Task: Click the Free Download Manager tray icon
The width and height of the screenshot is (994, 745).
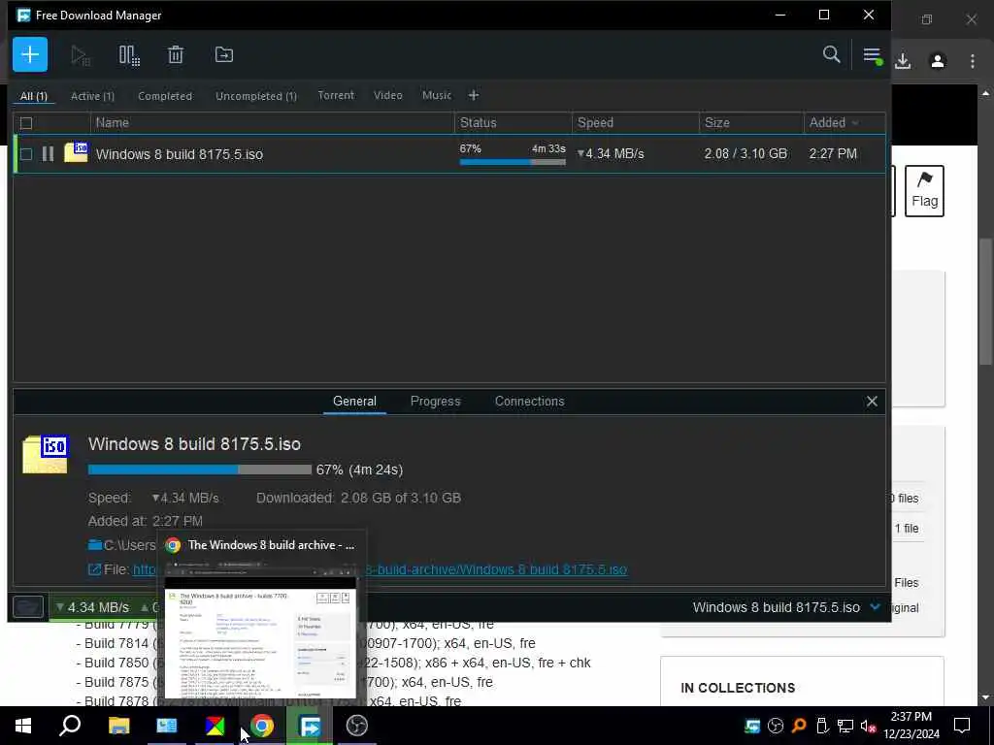Action: click(752, 726)
